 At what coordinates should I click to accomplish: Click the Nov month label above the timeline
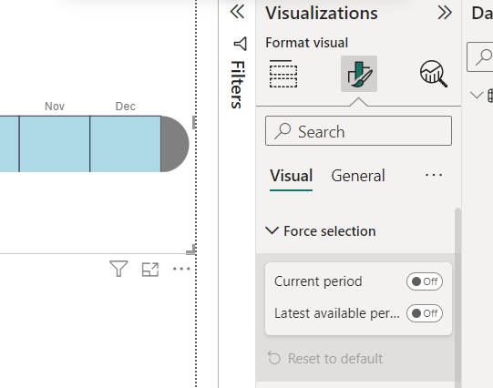(x=55, y=107)
